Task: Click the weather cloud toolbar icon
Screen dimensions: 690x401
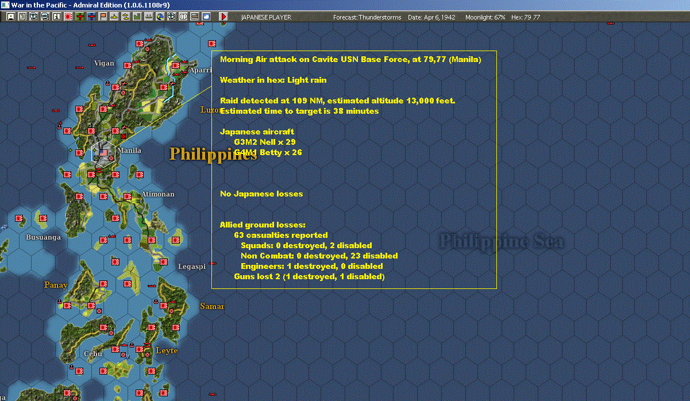Action: (x=206, y=17)
